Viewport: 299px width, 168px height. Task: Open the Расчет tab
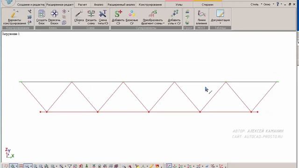82,5
